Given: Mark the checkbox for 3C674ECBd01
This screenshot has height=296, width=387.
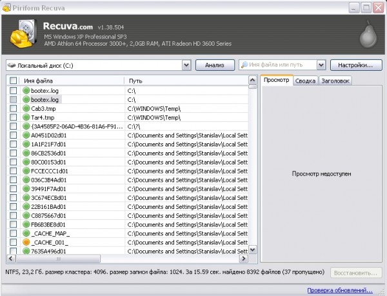Looking at the screenshot, I should tap(13, 197).
